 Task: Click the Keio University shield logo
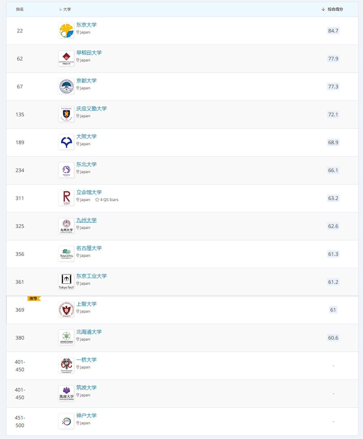(x=66, y=115)
